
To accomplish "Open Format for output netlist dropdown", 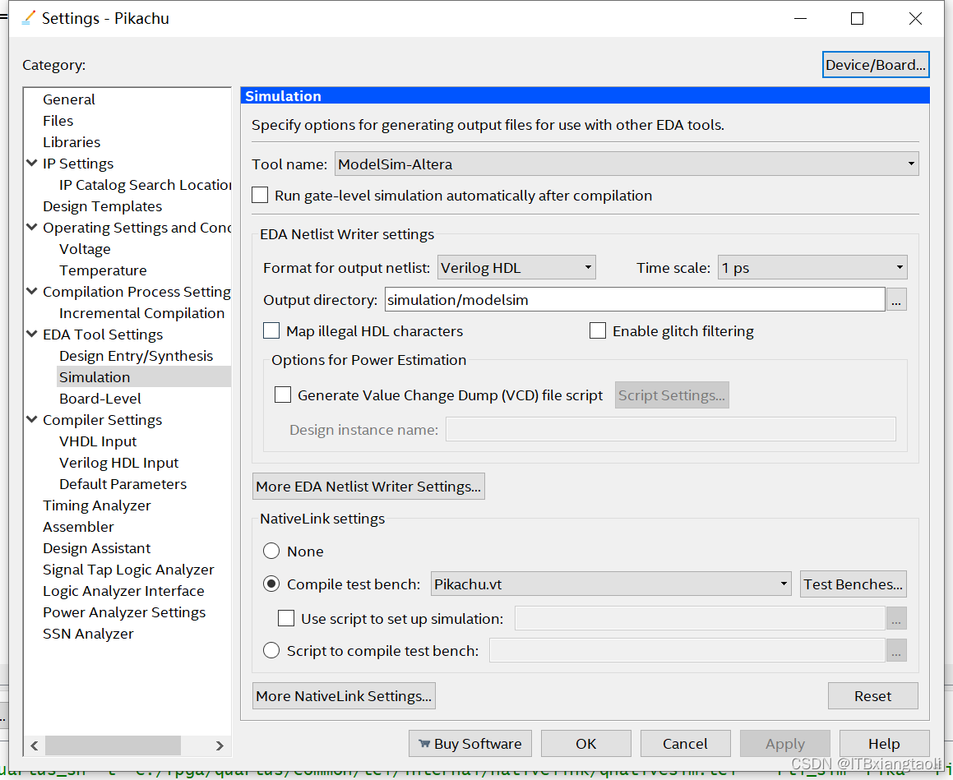I will [516, 268].
